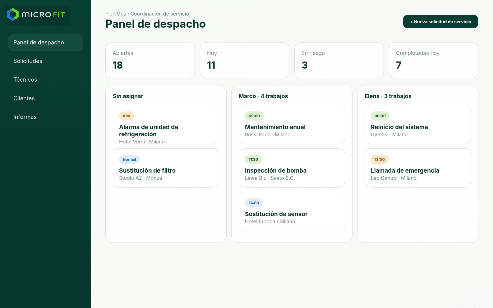The image size is (493, 308).
Task: Click the MicroFit hexagon logo icon
Action: click(13, 14)
